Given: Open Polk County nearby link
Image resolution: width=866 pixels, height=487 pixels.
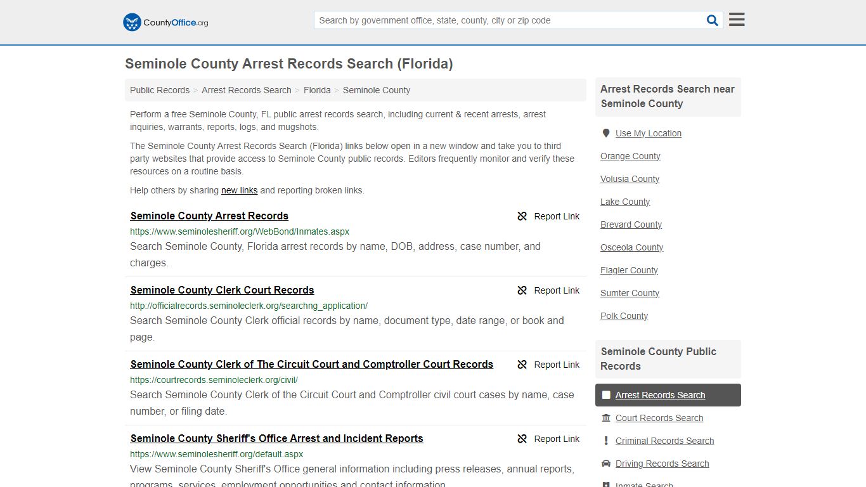Looking at the screenshot, I should point(624,316).
